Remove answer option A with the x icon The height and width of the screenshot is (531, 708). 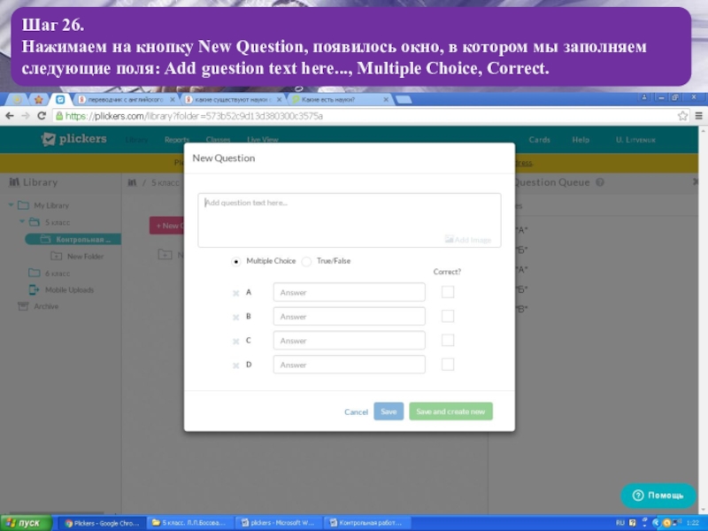pyautogui.click(x=235, y=293)
